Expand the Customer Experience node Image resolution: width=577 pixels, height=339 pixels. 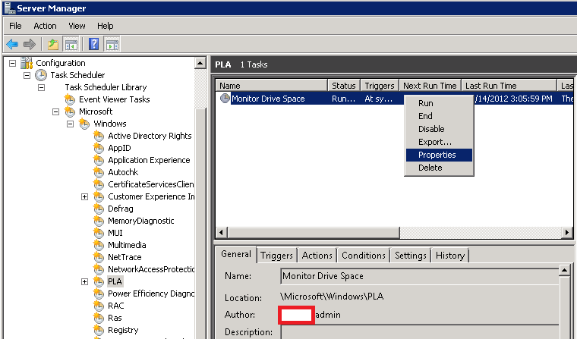[x=84, y=196]
